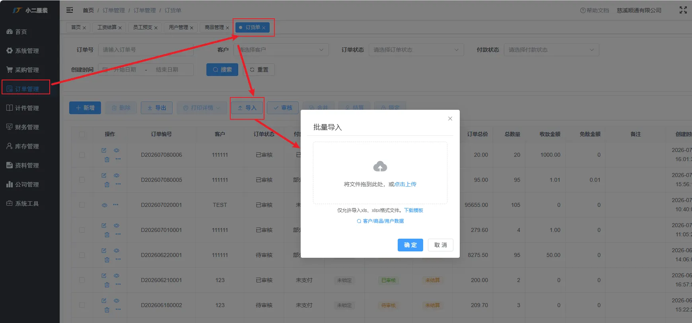Focus the 订单号 order number input
This screenshot has width=692, height=323.
click(146, 50)
